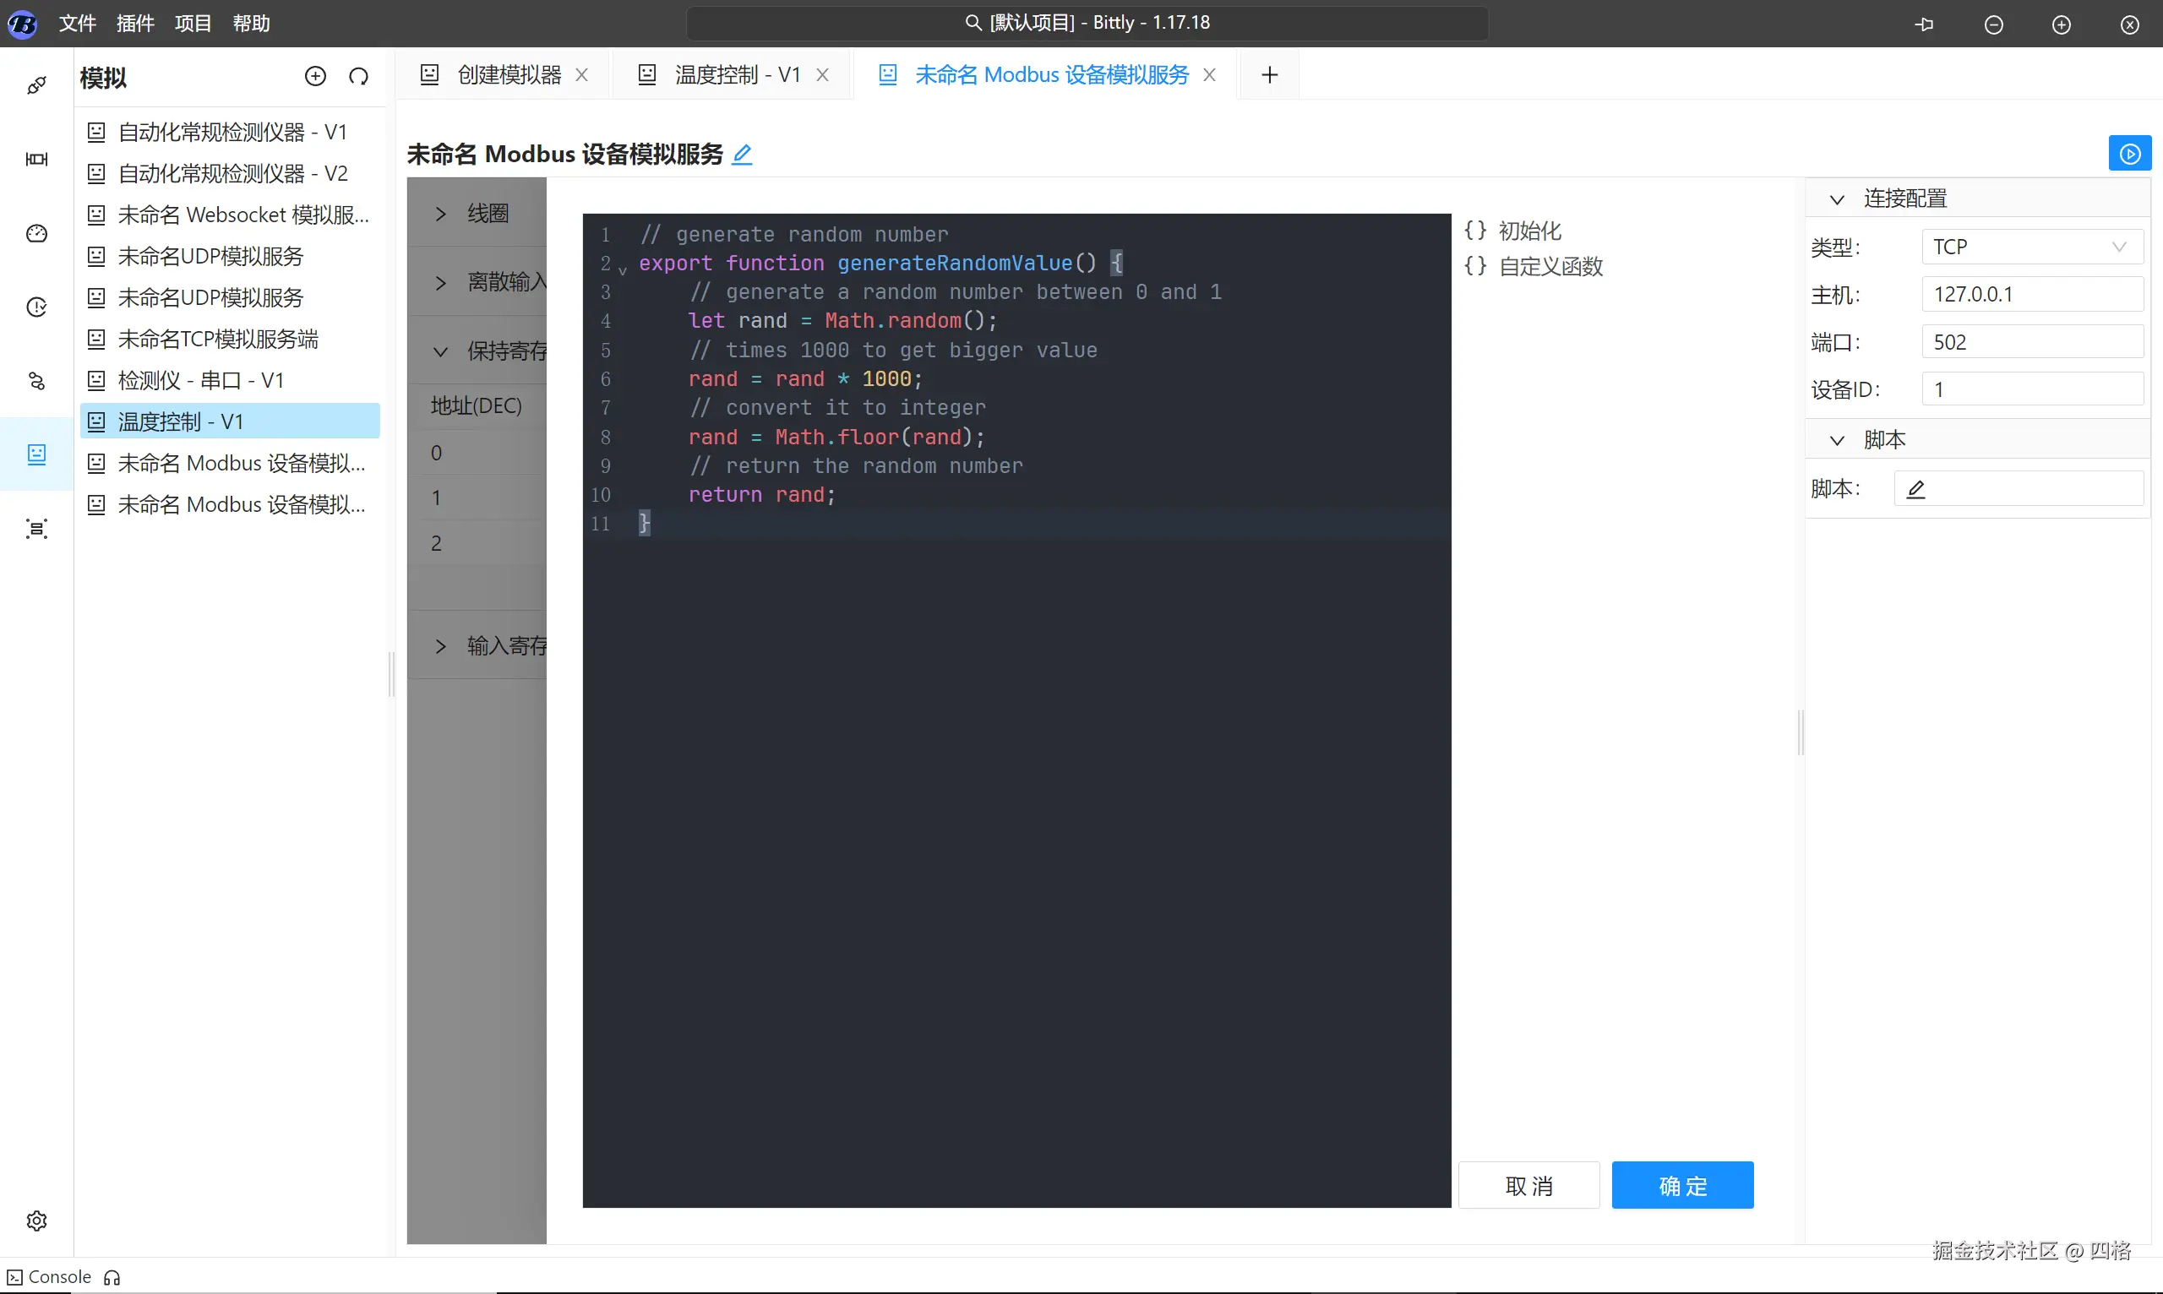Viewport: 2163px width, 1294px height.
Task: Close the 温度控制 - V1 tab
Action: coord(822,75)
